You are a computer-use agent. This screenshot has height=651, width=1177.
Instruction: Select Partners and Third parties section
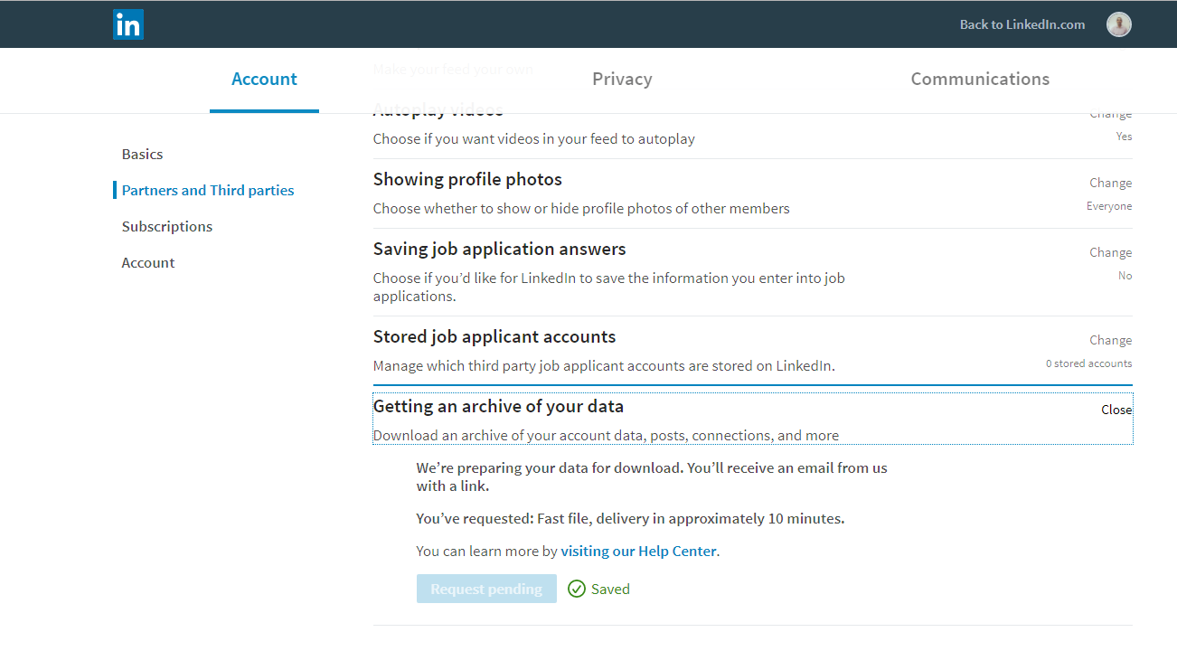coord(208,191)
